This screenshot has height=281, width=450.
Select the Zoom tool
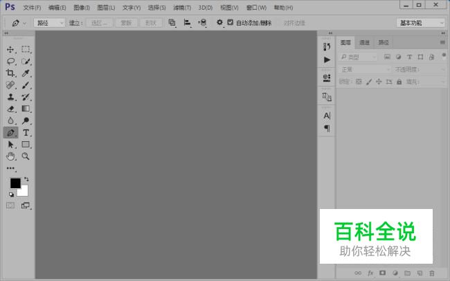click(26, 156)
